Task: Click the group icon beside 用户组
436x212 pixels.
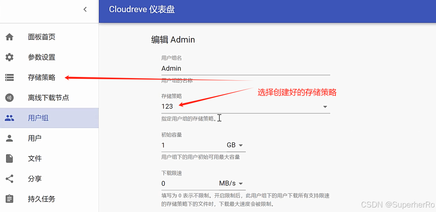Action: (x=9, y=118)
